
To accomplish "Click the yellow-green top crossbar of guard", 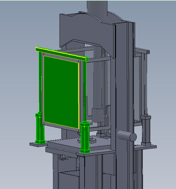I will coord(62,54).
